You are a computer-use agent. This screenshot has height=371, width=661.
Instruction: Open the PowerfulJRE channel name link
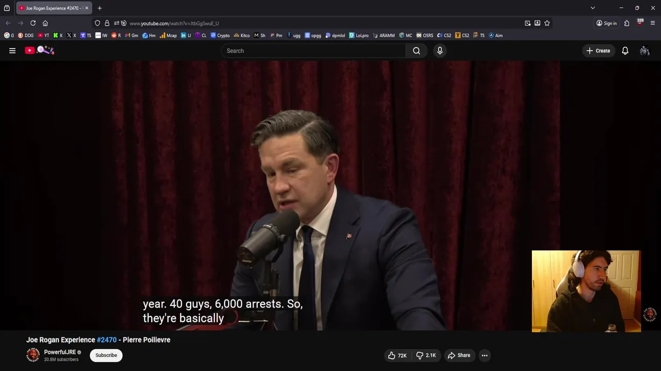[60, 352]
